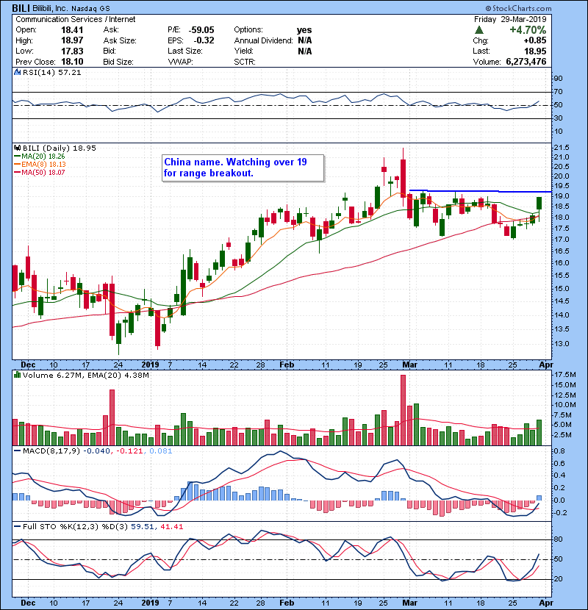Click the Last price 18.95 in header
588x610 pixels.
535,51
